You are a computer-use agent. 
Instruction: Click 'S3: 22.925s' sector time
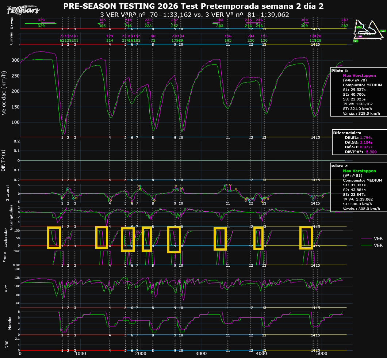point(354,99)
